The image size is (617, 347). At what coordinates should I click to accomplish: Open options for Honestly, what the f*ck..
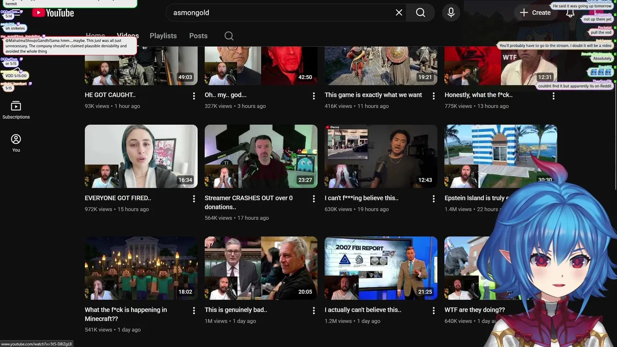[x=553, y=96]
